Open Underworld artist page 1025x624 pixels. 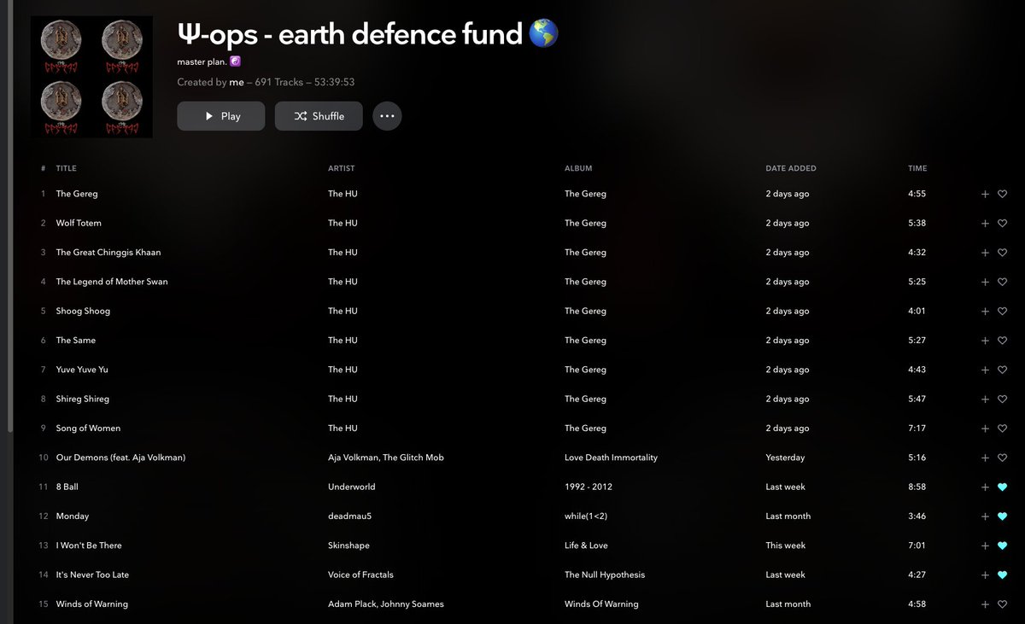point(351,487)
